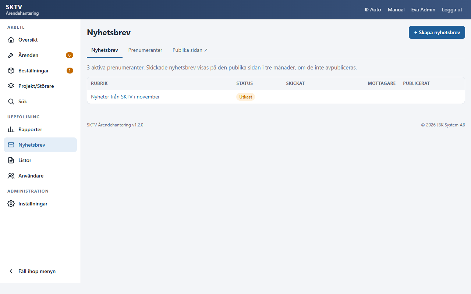Click the Beställningar badge showing 1
The width and height of the screenshot is (471, 294).
tap(70, 71)
